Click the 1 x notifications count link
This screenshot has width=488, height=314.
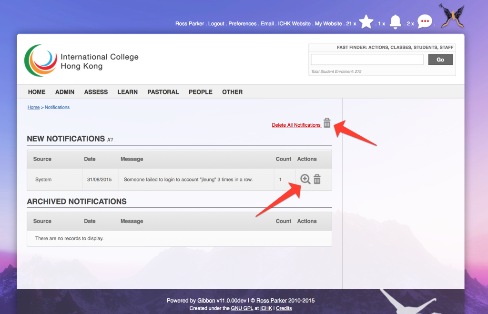pos(382,24)
